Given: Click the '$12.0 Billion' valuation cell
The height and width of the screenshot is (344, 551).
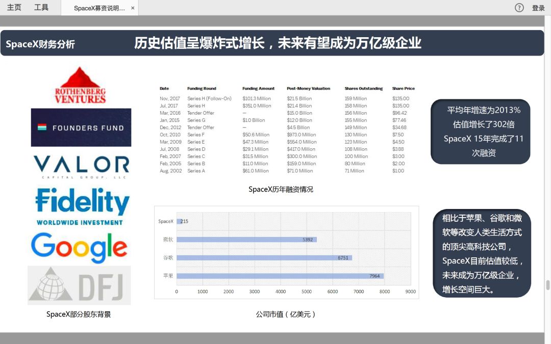Looking at the screenshot, I should [299, 120].
